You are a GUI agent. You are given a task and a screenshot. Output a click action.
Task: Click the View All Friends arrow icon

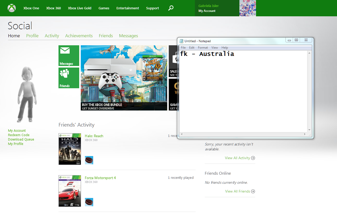(x=253, y=191)
